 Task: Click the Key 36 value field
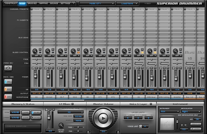click(197, 119)
